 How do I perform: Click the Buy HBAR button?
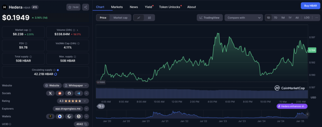(309, 6)
